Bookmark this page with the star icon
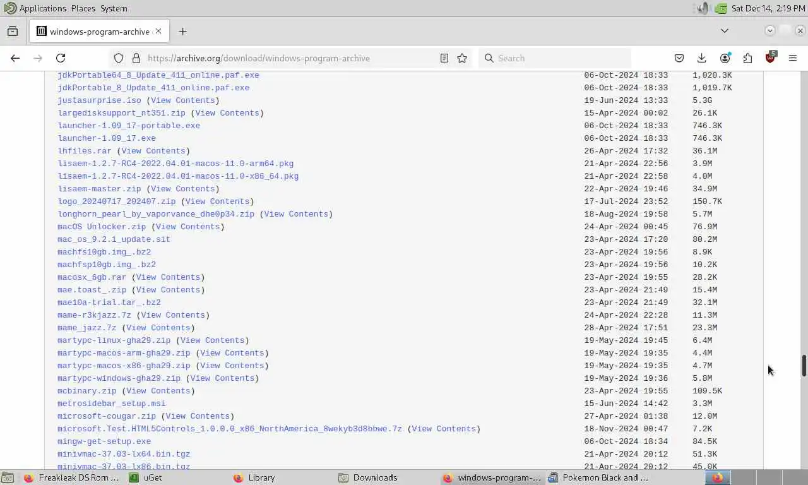This screenshot has width=808, height=485. pos(462,58)
